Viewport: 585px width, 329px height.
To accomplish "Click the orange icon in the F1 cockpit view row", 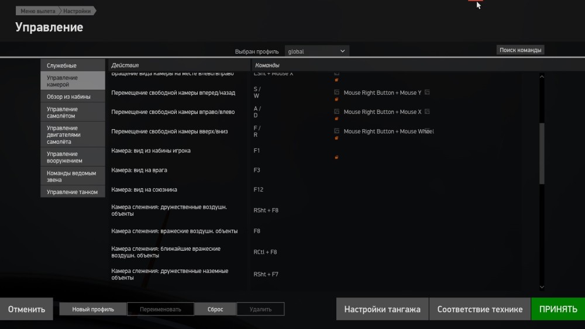I will pos(336,158).
